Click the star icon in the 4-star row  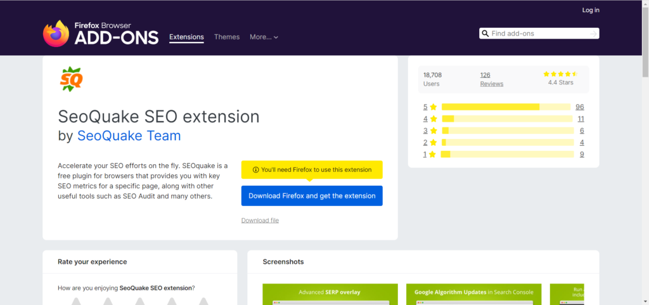point(434,119)
